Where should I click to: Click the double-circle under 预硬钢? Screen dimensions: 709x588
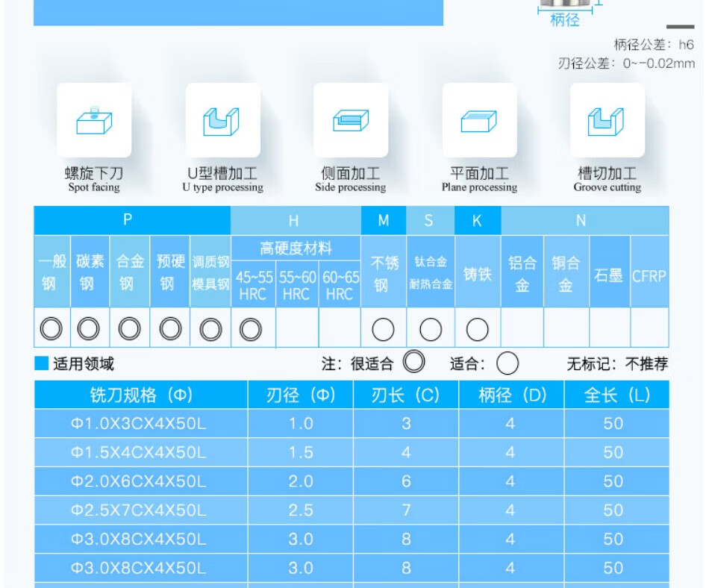(x=170, y=328)
